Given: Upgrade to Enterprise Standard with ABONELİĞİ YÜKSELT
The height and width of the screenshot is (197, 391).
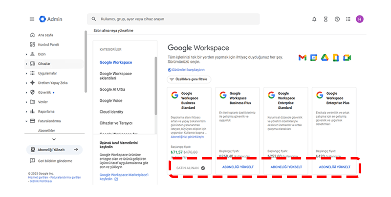Looking at the screenshot, I should [286, 167].
